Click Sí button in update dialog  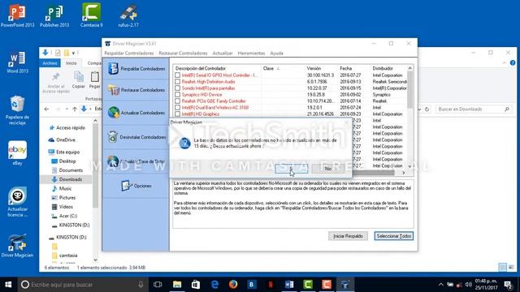291,169
